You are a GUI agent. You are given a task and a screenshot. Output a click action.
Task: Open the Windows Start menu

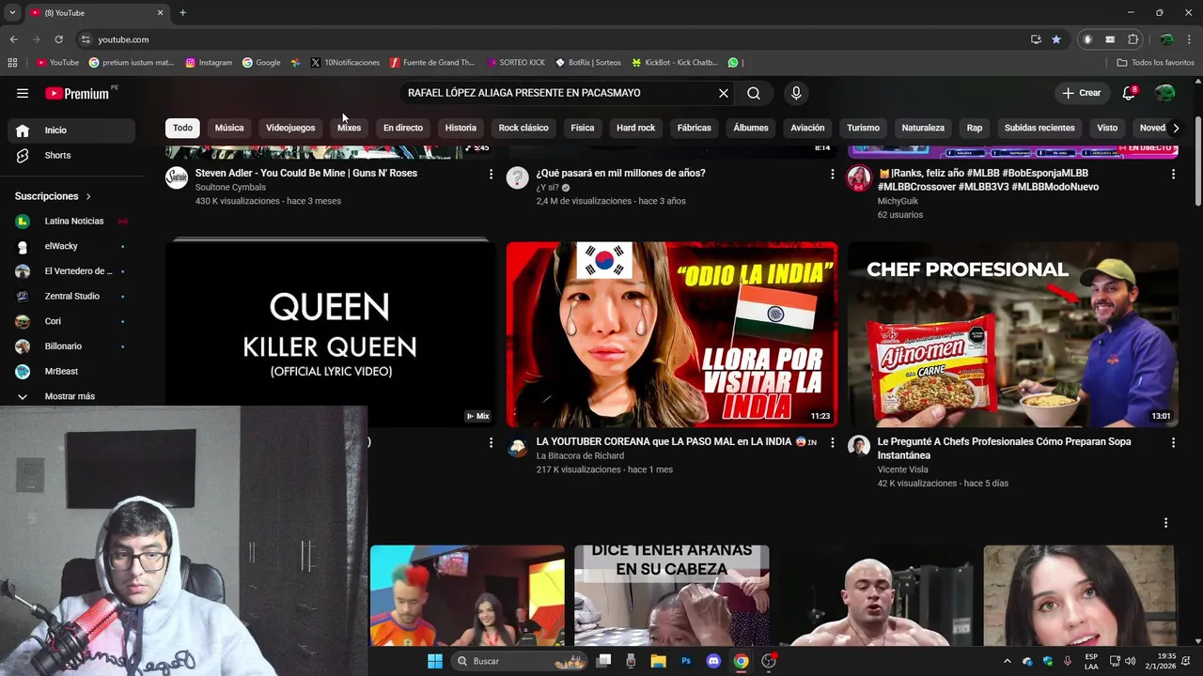tap(435, 661)
